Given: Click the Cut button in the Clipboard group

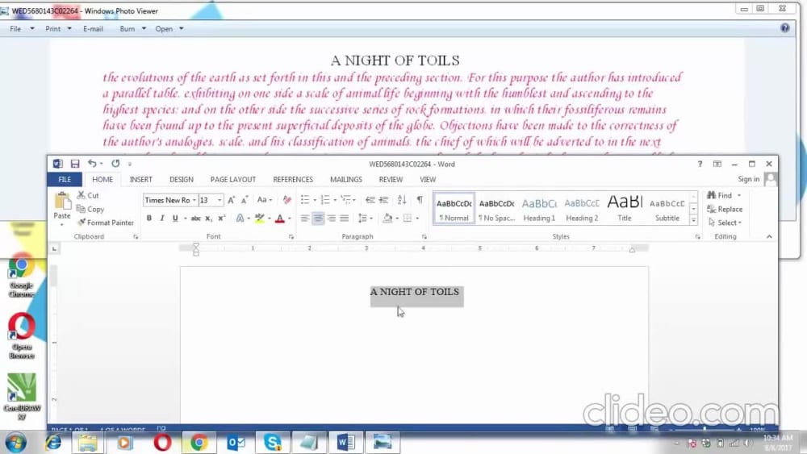Looking at the screenshot, I should coord(88,195).
